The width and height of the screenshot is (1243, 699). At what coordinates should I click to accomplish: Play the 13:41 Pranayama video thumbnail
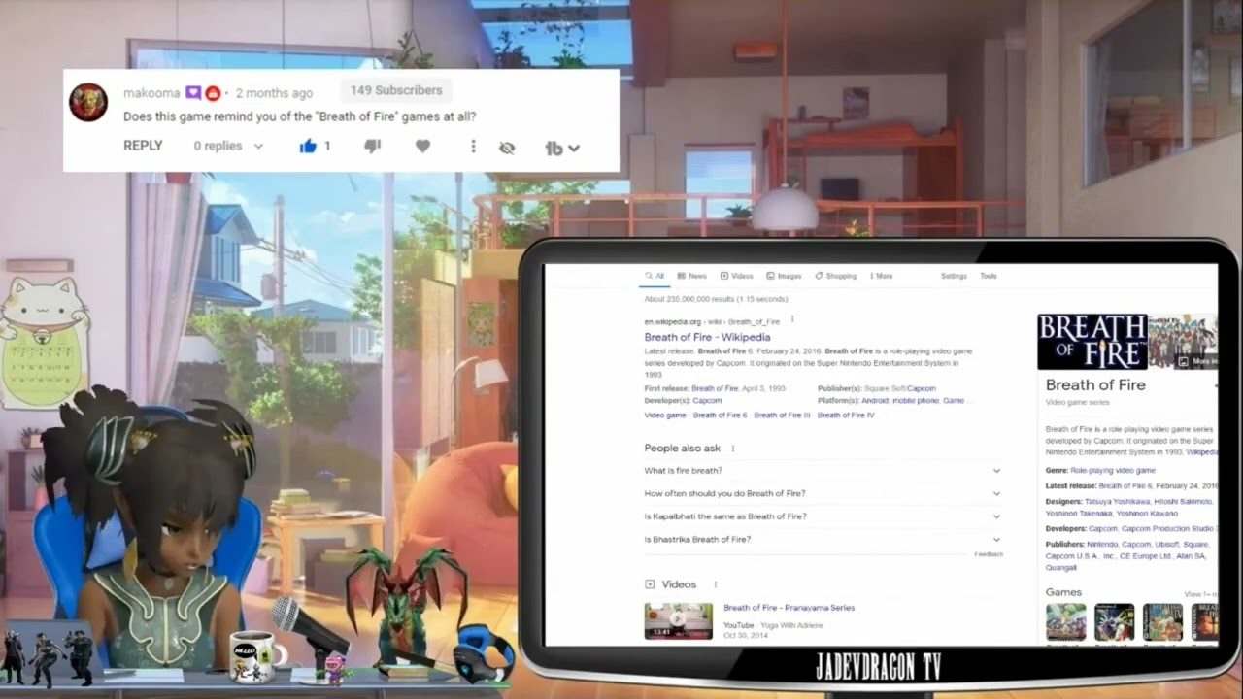(678, 620)
